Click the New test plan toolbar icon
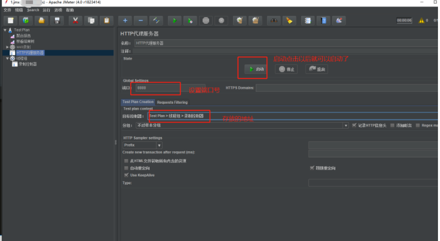Image resolution: width=440 pixels, height=241 pixels. pos(11,20)
